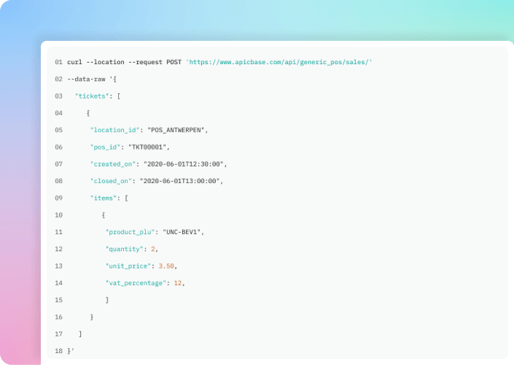This screenshot has width=514, height=367.
Task: Click the "pos_id" key
Action: (x=105, y=147)
